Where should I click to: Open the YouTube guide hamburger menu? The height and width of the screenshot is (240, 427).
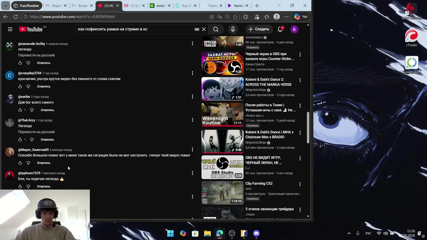[x=10, y=29]
